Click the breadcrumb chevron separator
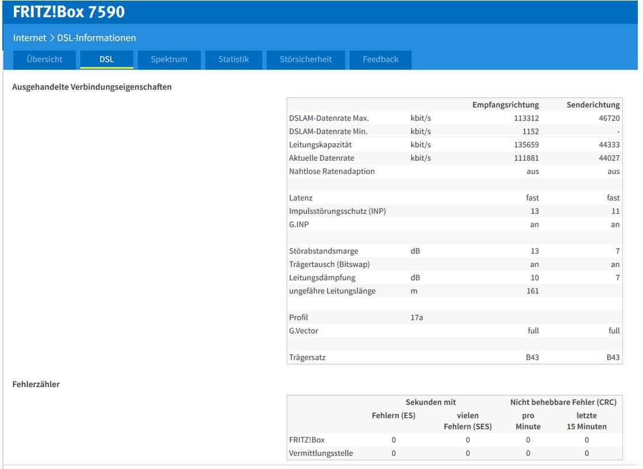This screenshot has height=469, width=643. (x=52, y=38)
